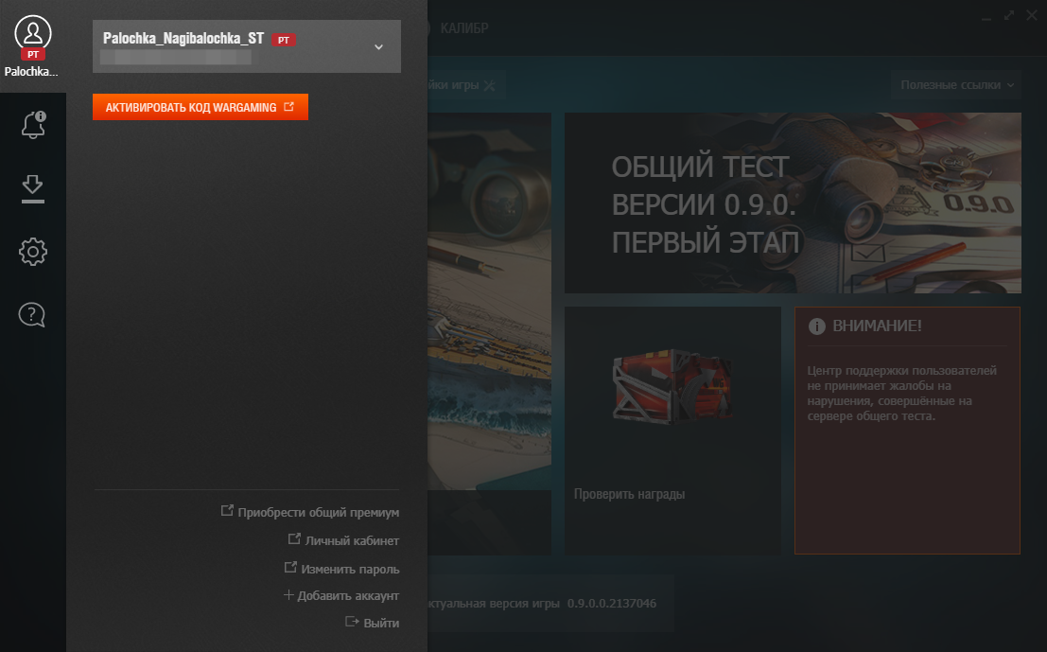Open the settings gear icon

click(x=33, y=252)
